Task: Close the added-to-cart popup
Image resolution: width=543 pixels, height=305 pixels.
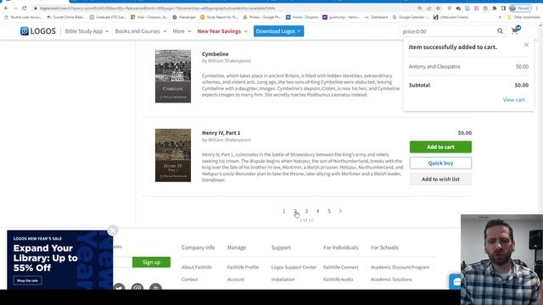Action: (x=526, y=45)
